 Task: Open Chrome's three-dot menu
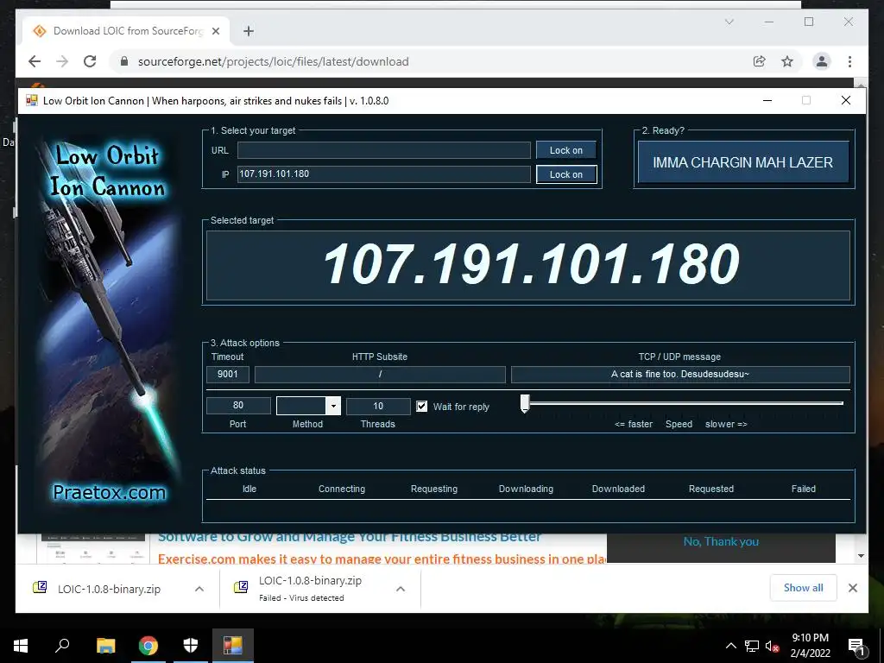click(849, 61)
